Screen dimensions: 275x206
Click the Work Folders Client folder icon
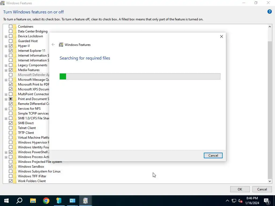point(15,181)
